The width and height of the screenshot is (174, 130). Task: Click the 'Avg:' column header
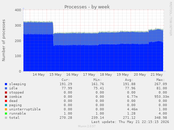pyautogui.click(x=129, y=80)
